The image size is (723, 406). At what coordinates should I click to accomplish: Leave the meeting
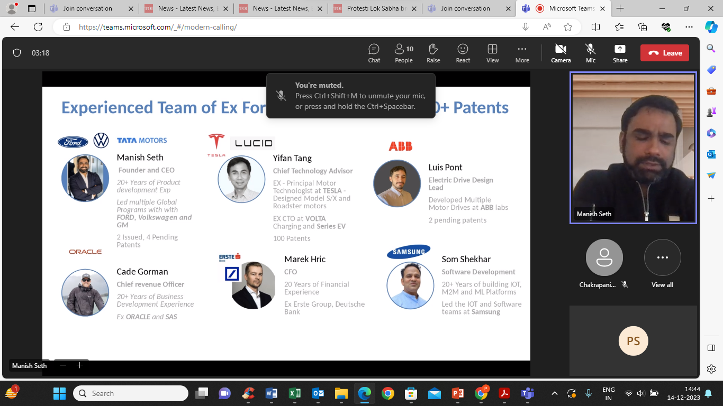(665, 53)
